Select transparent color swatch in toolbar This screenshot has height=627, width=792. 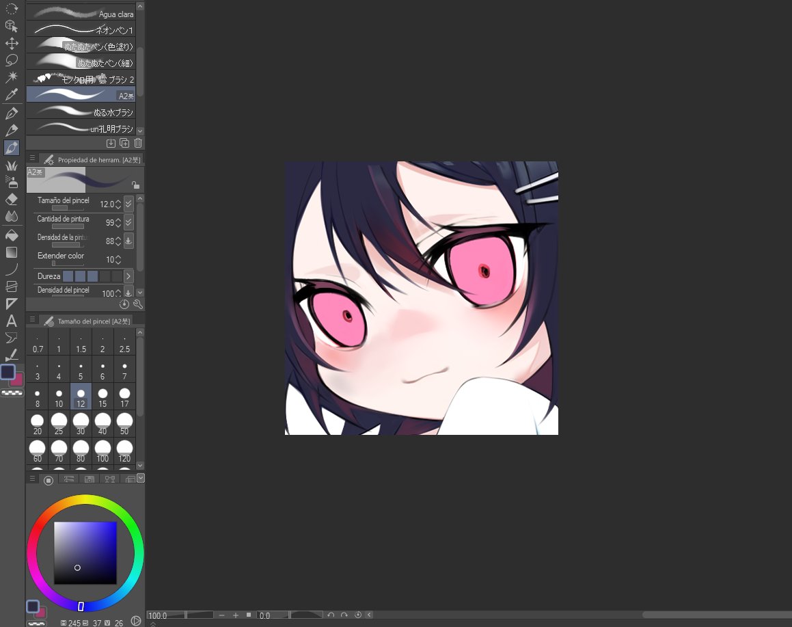click(12, 392)
